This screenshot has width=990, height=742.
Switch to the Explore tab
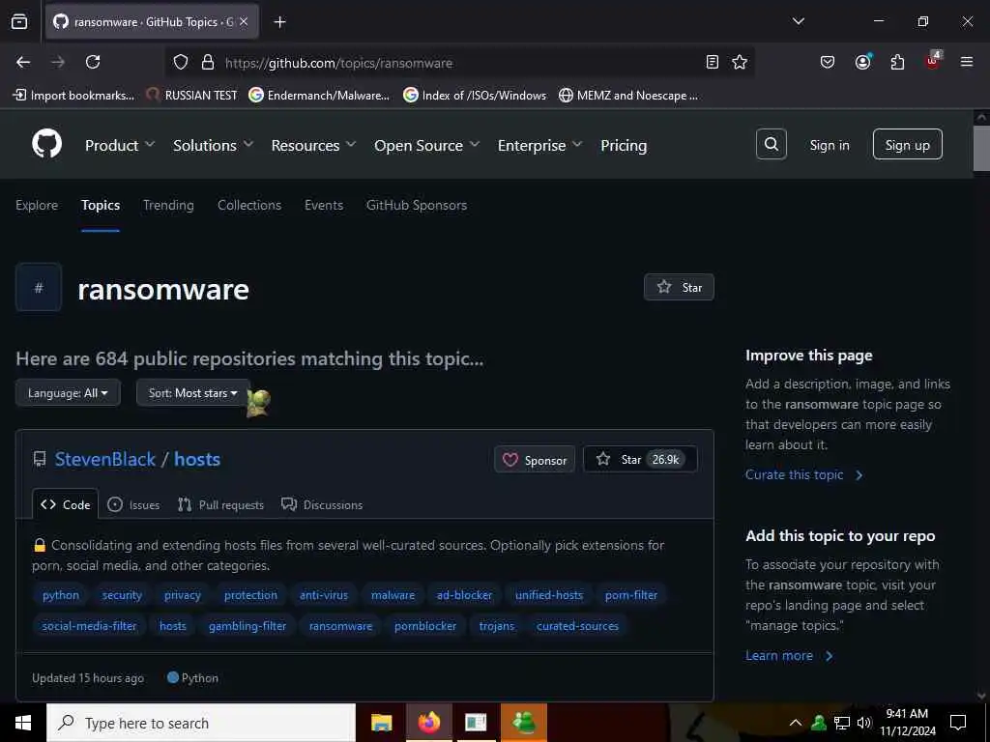(37, 205)
